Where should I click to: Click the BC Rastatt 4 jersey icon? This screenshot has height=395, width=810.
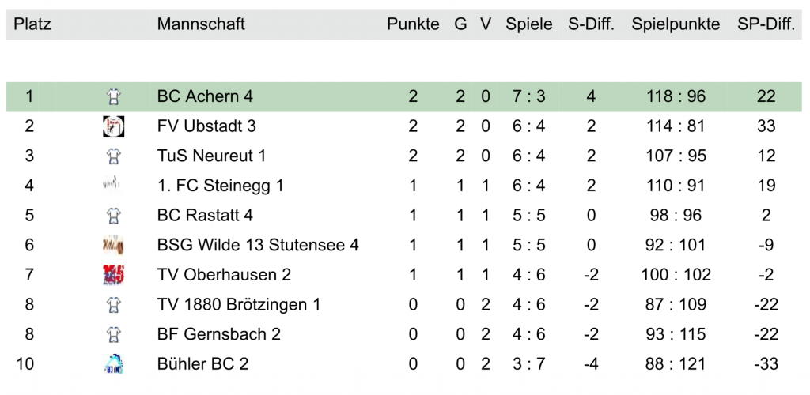pos(114,215)
